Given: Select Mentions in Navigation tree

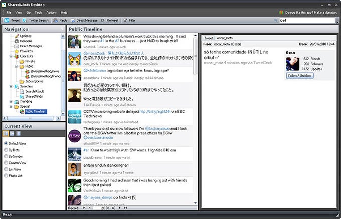Looking at the screenshot, I should point(23,41).
